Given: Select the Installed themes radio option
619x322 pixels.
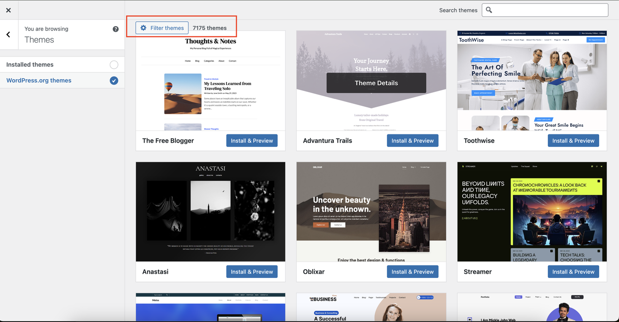Looking at the screenshot, I should click(x=114, y=65).
